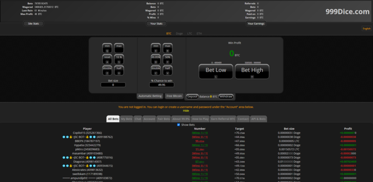
Task: Open the 57.5511 number in Diagoras row
Action: coord(200,162)
